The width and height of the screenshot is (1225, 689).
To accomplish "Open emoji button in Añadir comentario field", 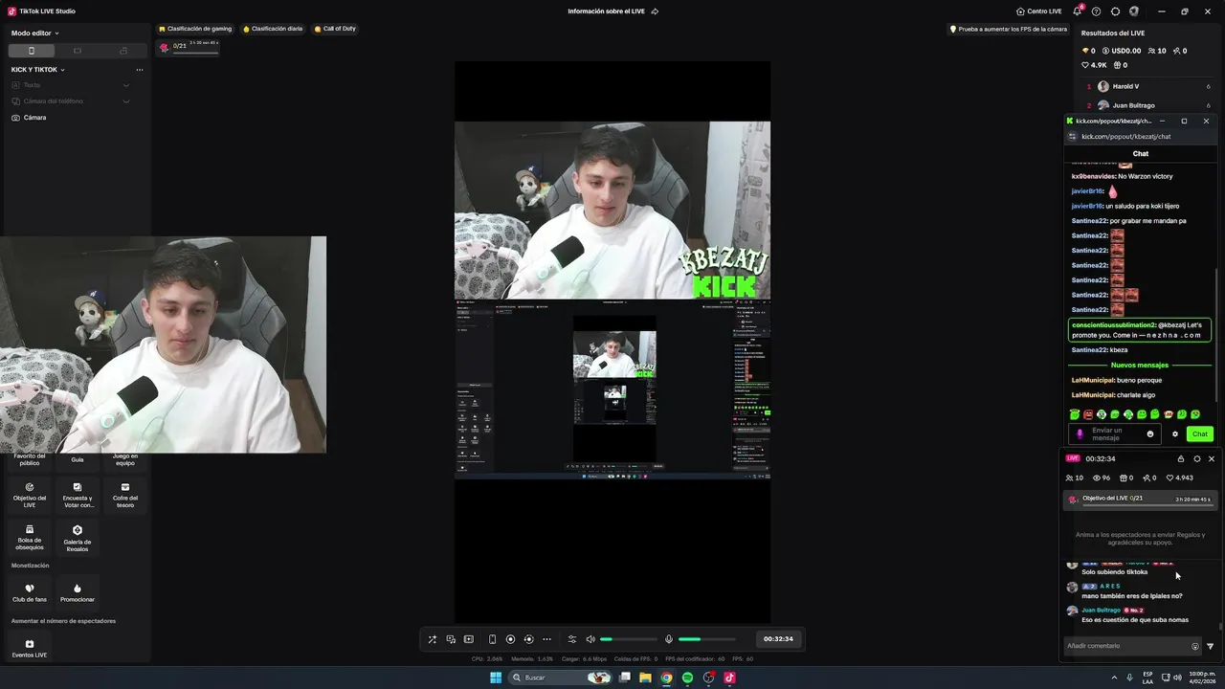I will pyautogui.click(x=1195, y=646).
